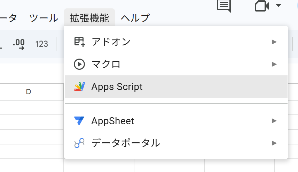Expand the アドオン submenu arrow
The image size is (298, 172).
(x=274, y=42)
